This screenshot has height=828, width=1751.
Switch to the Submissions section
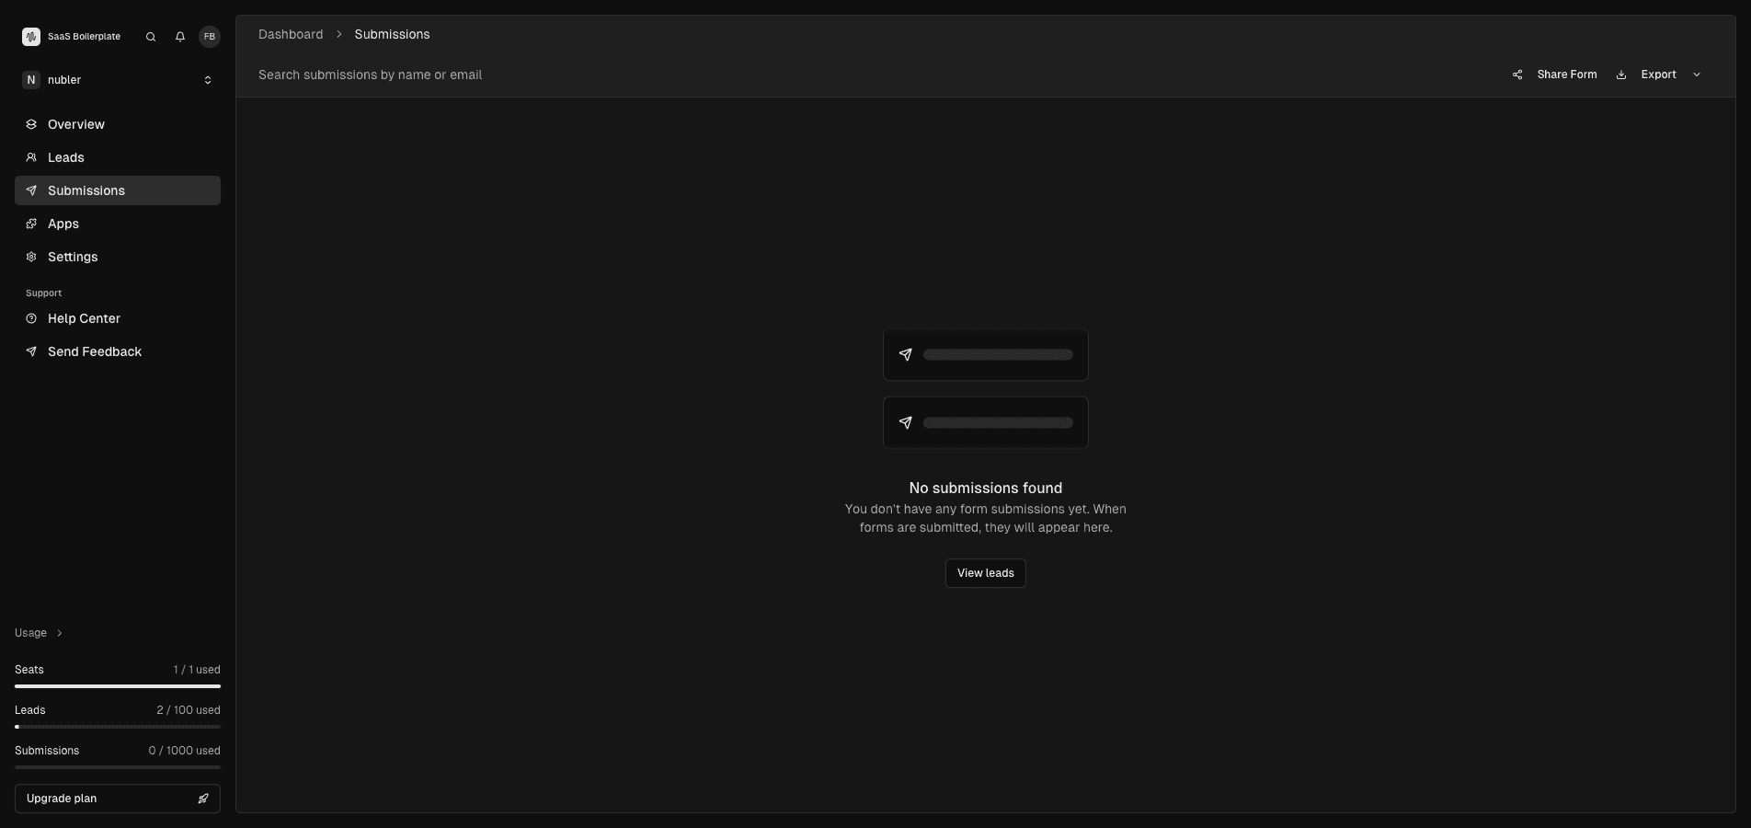pyautogui.click(x=86, y=190)
